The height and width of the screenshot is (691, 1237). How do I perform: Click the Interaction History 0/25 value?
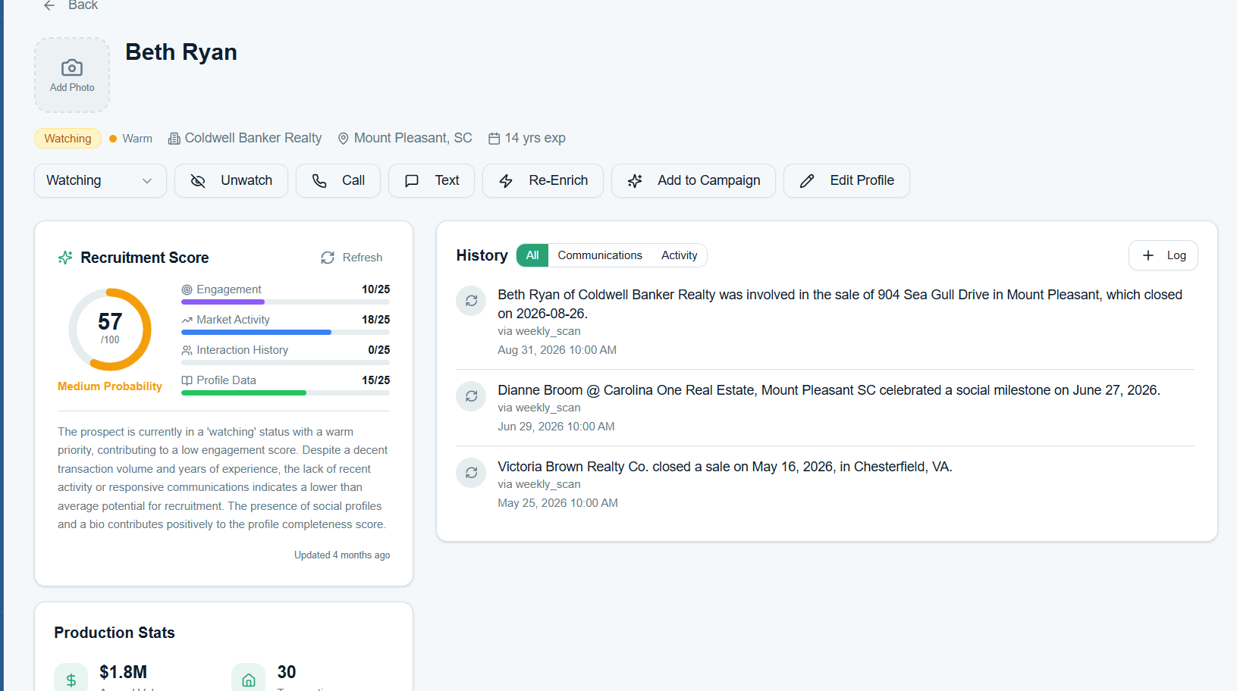[x=379, y=350]
